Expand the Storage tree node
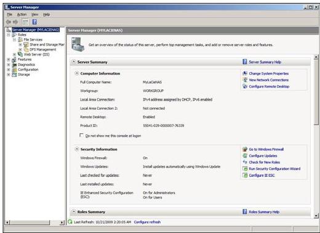 tap(9, 75)
